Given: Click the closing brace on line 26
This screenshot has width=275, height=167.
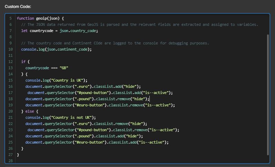Looking at the screenshot, I should (22, 149).
